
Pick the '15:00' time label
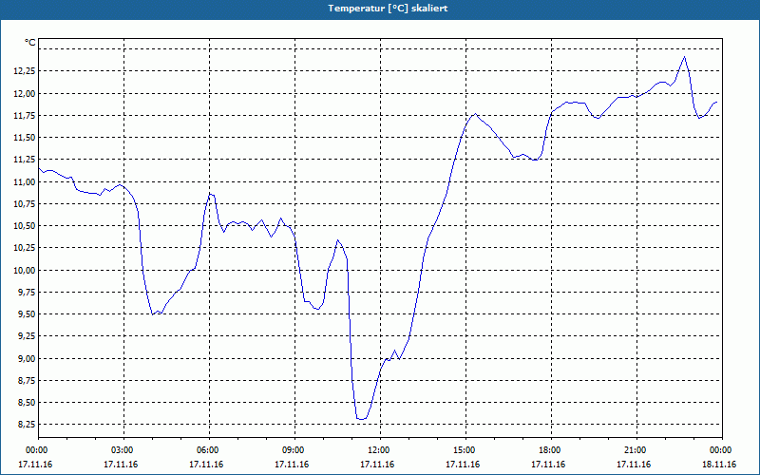coord(464,450)
